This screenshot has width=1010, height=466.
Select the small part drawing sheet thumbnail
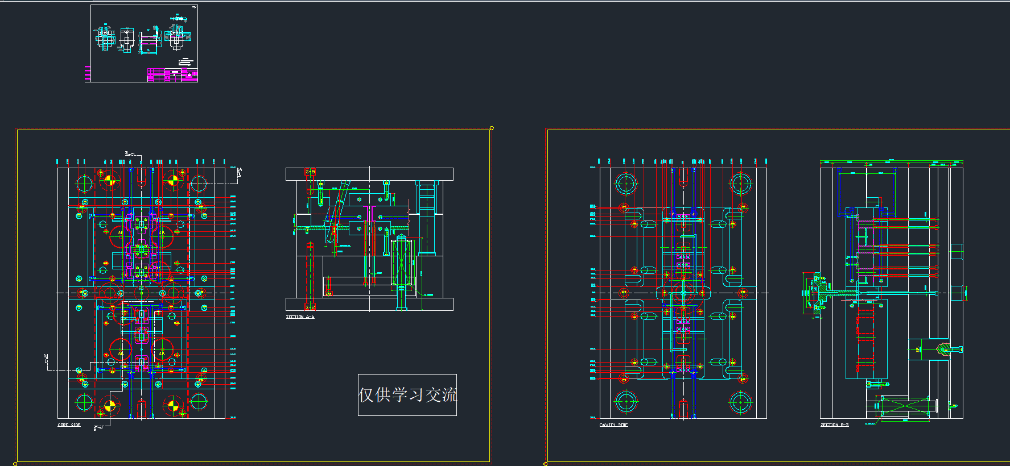pos(144,43)
